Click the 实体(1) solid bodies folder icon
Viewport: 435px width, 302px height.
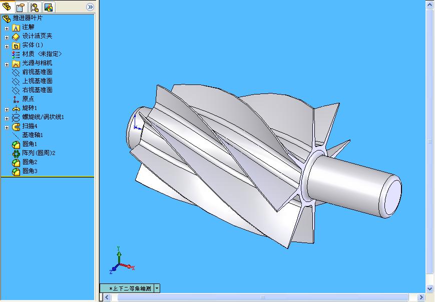coord(16,45)
